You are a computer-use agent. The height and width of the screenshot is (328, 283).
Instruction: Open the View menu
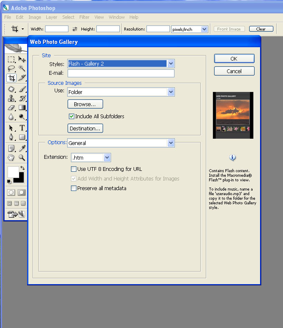click(99, 17)
